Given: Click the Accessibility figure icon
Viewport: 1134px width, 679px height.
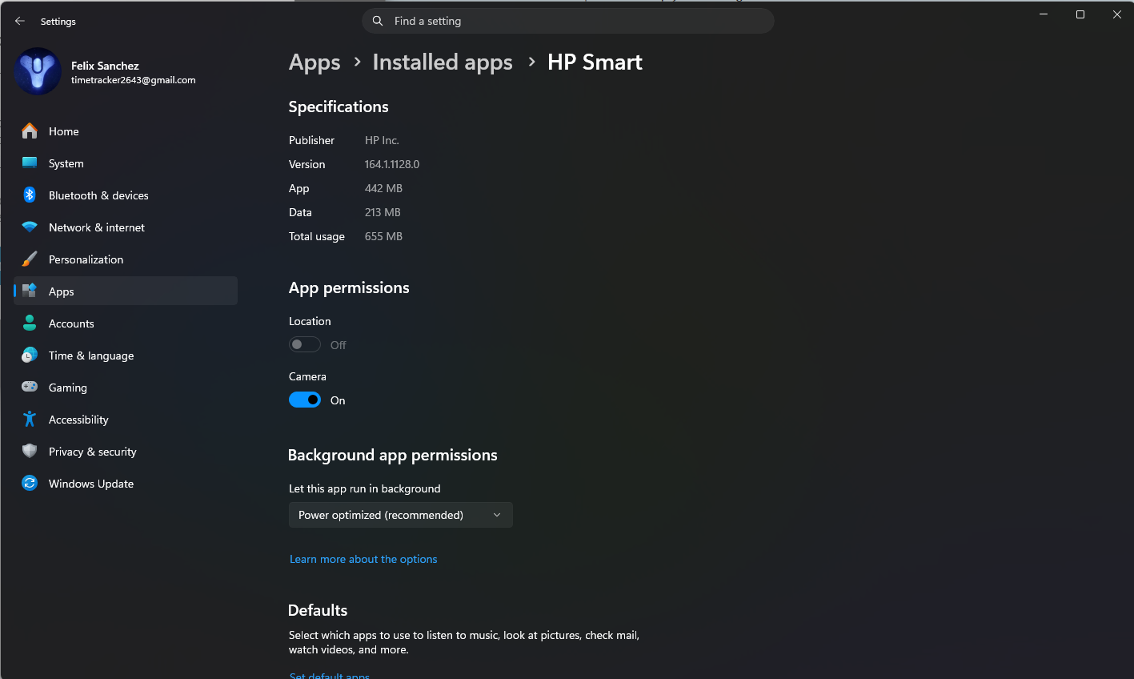Looking at the screenshot, I should 30,420.
